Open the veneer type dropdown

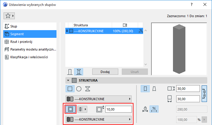click(82, 109)
